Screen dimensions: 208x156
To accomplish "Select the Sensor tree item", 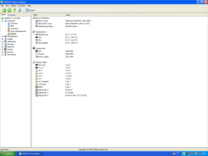I will click(x=13, y=34).
